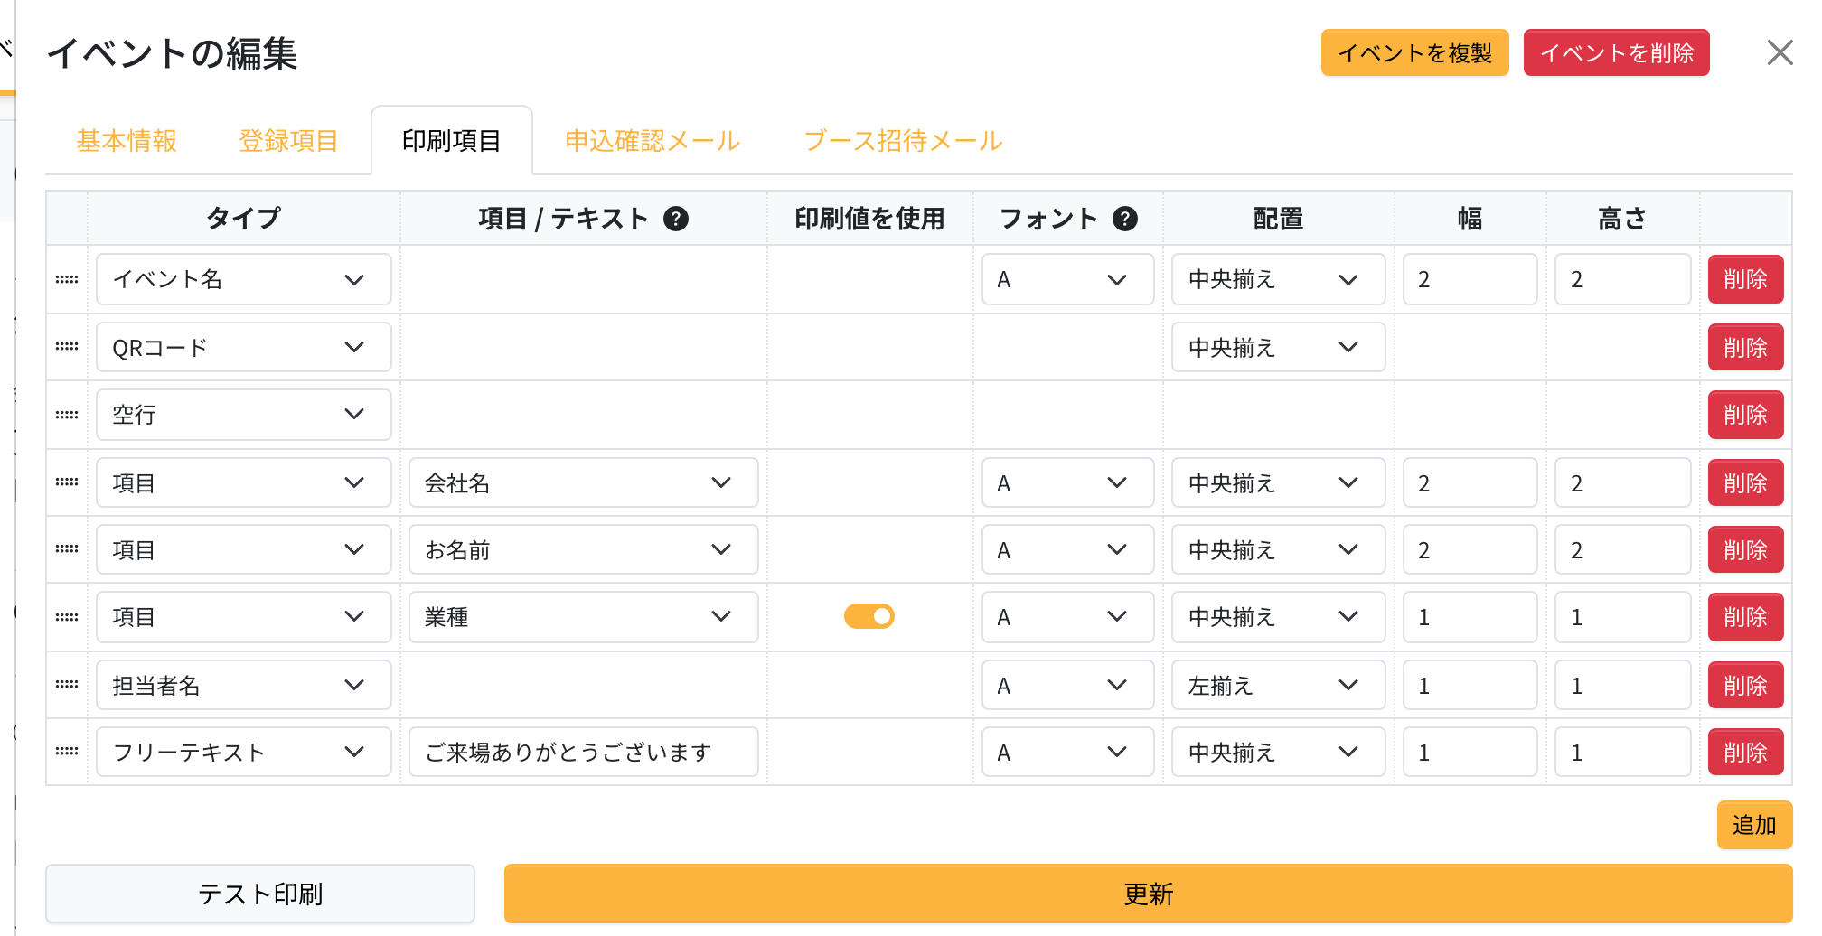Open the 配置 dropdown in QRコード row
Image resolution: width=1822 pixels, height=936 pixels.
(x=1279, y=347)
